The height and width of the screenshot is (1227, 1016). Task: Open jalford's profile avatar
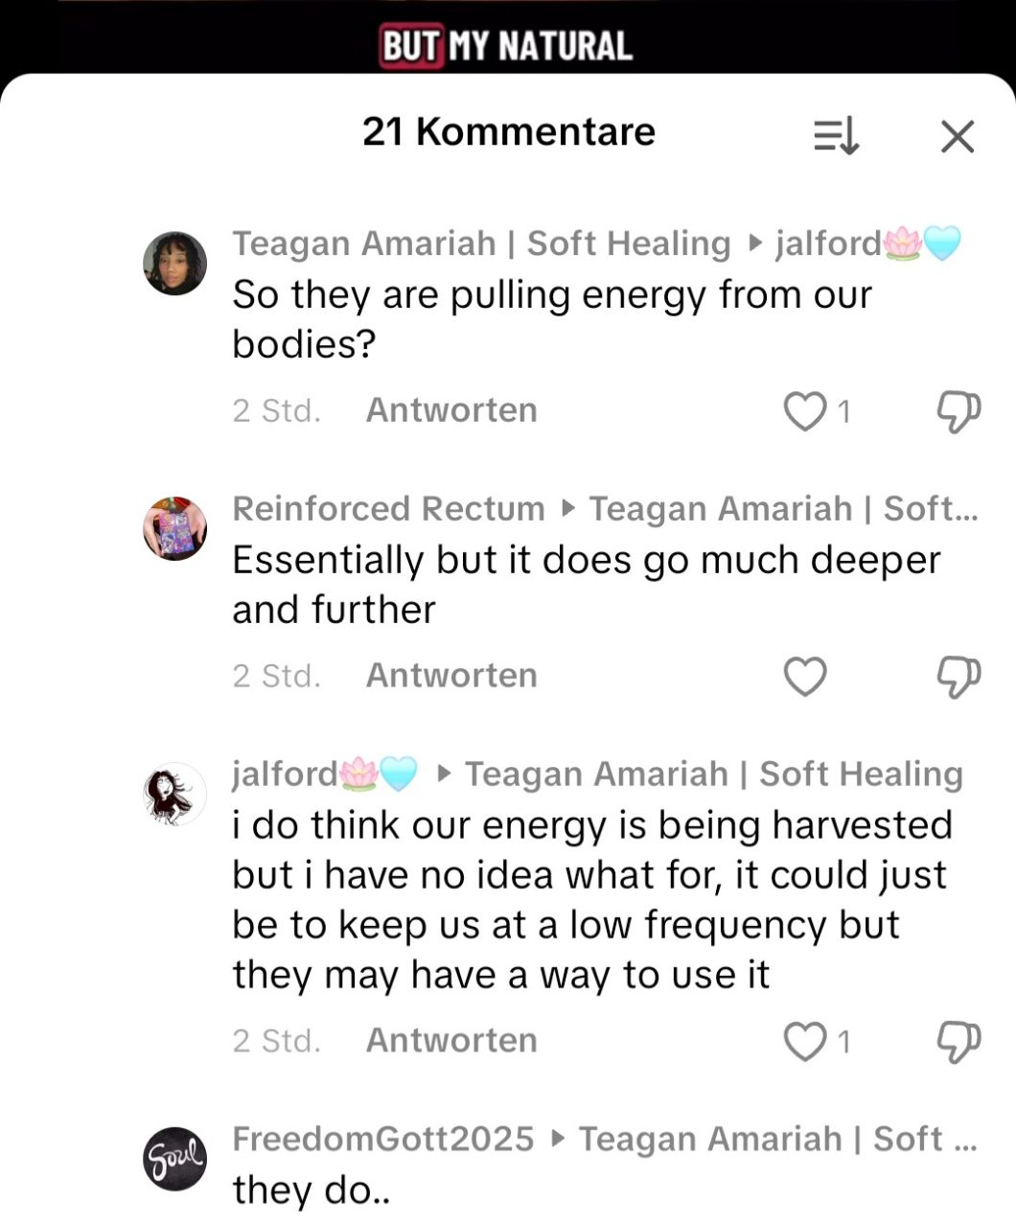click(174, 795)
